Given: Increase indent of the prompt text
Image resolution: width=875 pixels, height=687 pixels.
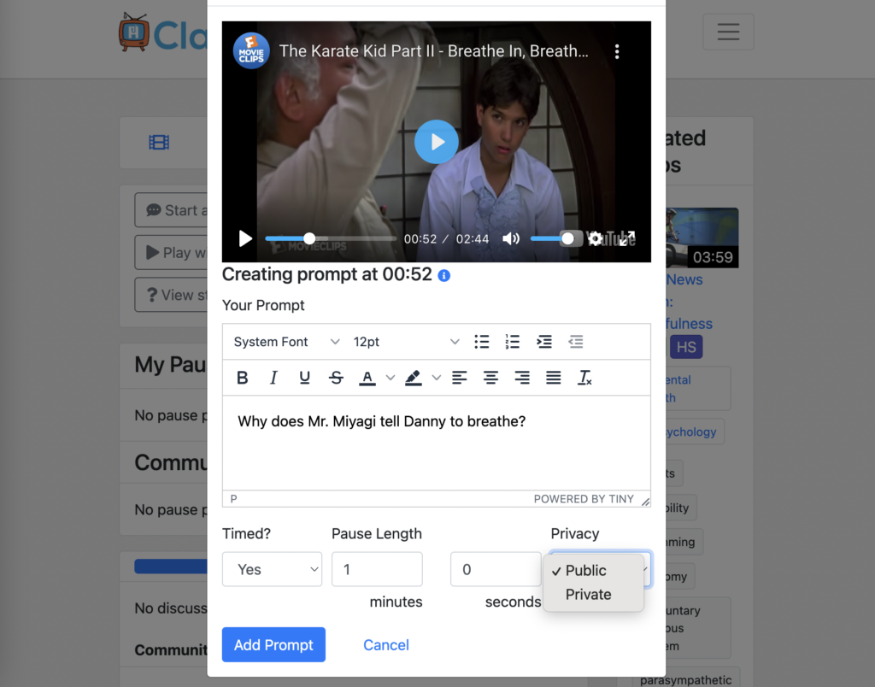Looking at the screenshot, I should click(x=544, y=342).
